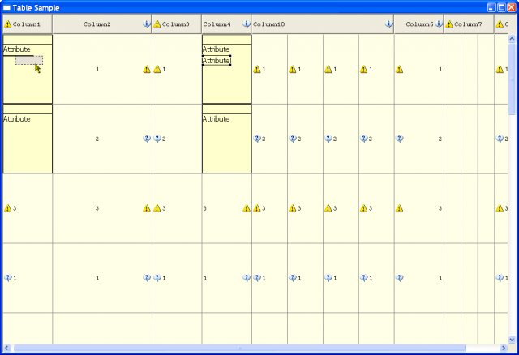Click the Column10 header label
The width and height of the screenshot is (519, 355).
[268, 24]
